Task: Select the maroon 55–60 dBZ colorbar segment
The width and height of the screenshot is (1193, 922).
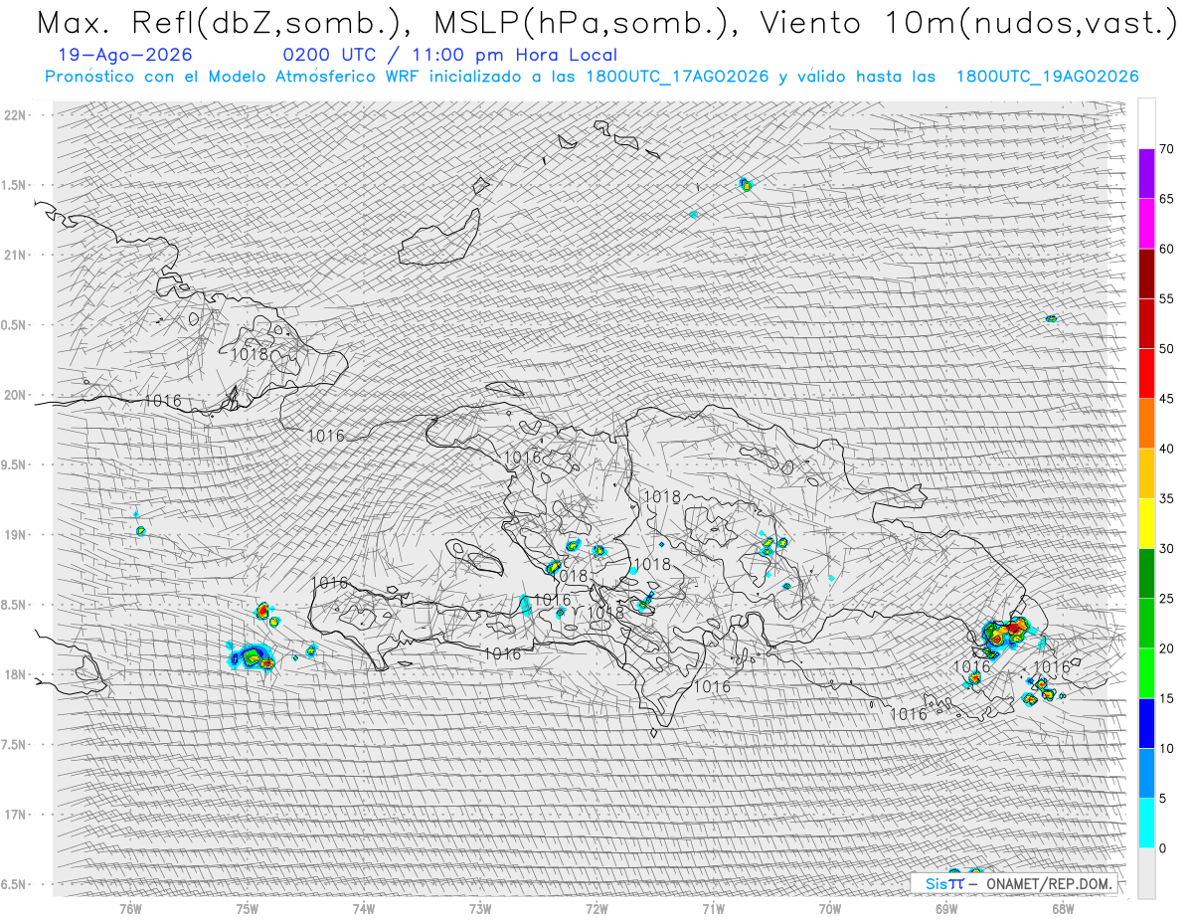Action: pyautogui.click(x=1146, y=274)
